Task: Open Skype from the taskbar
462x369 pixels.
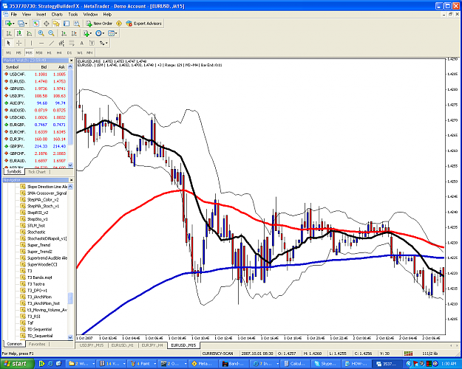Action: [325, 364]
